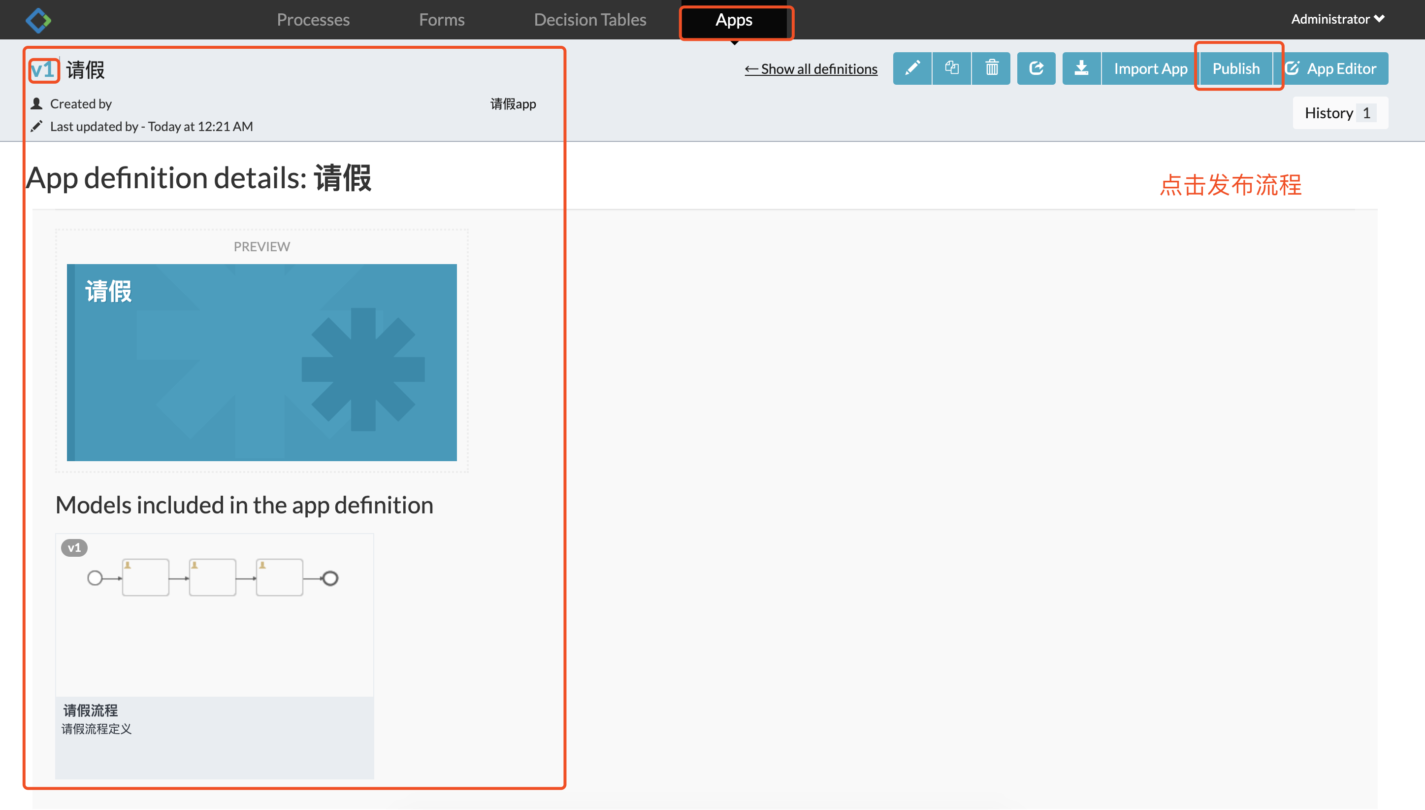Screen dimensions: 1425x810
Task: Click the v1 version badge beside 请假
Action: [43, 70]
